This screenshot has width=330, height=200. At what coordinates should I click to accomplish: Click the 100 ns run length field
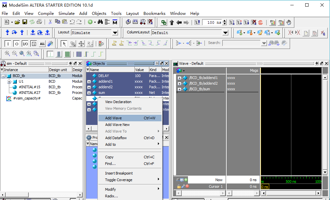tap(212, 22)
